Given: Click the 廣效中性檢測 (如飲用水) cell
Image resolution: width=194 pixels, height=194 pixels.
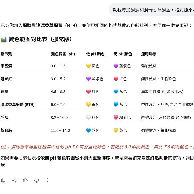Looking at the screenshot, I should pos(162,92).
